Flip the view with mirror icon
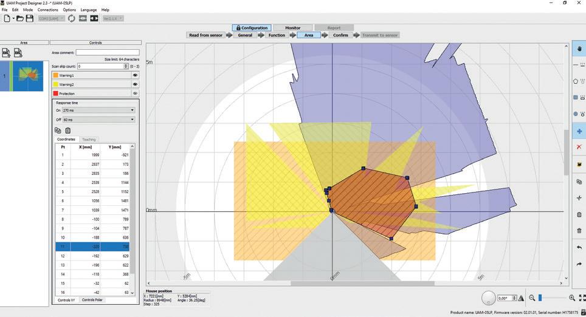This screenshot has height=317, width=586. pos(521,298)
